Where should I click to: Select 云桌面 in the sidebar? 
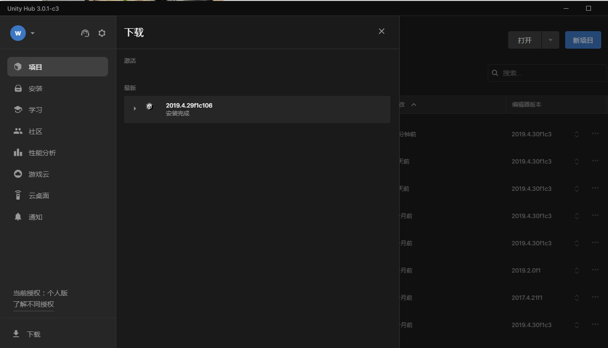(x=57, y=195)
